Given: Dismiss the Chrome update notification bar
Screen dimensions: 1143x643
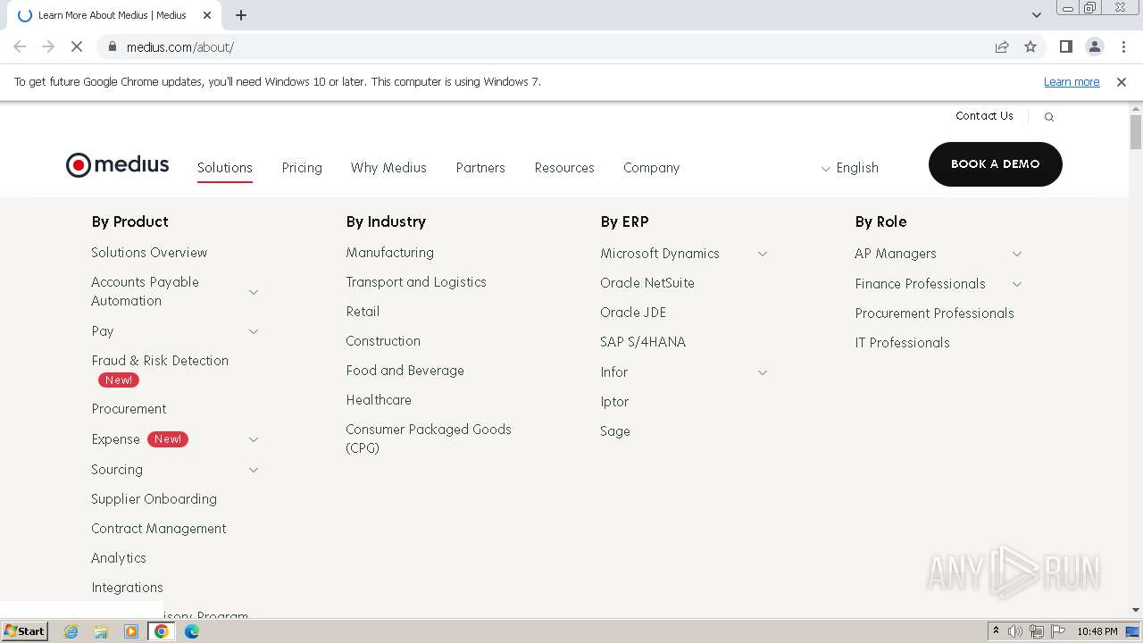Looking at the screenshot, I should (x=1121, y=82).
